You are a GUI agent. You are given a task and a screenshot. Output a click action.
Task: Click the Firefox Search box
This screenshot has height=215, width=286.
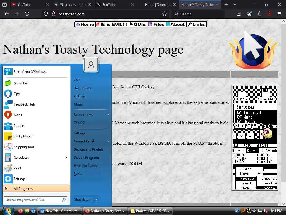(x=198, y=14)
